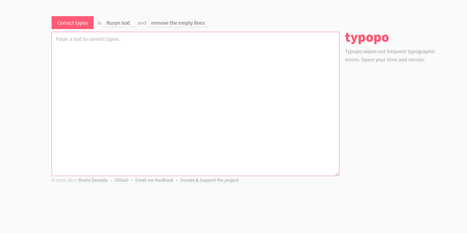Open the Github link

(x=121, y=180)
